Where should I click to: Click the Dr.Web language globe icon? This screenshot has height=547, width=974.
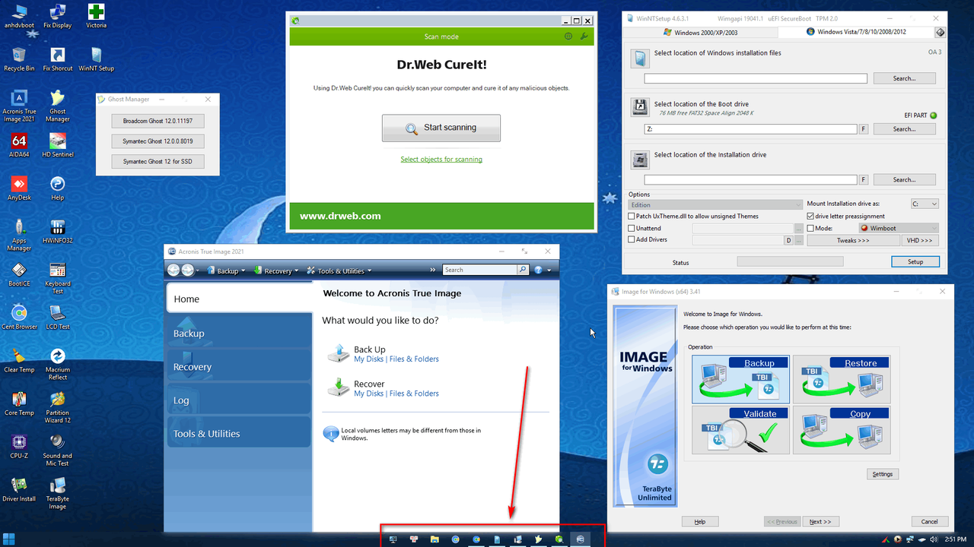pyautogui.click(x=568, y=36)
